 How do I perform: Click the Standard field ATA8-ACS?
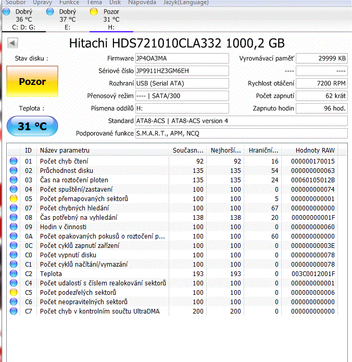(x=241, y=121)
